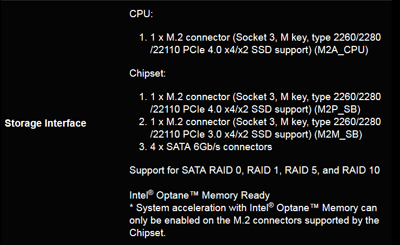This screenshot has width=400, height=245.
Task: Click the Storage Interface heading
Action: click(45, 123)
